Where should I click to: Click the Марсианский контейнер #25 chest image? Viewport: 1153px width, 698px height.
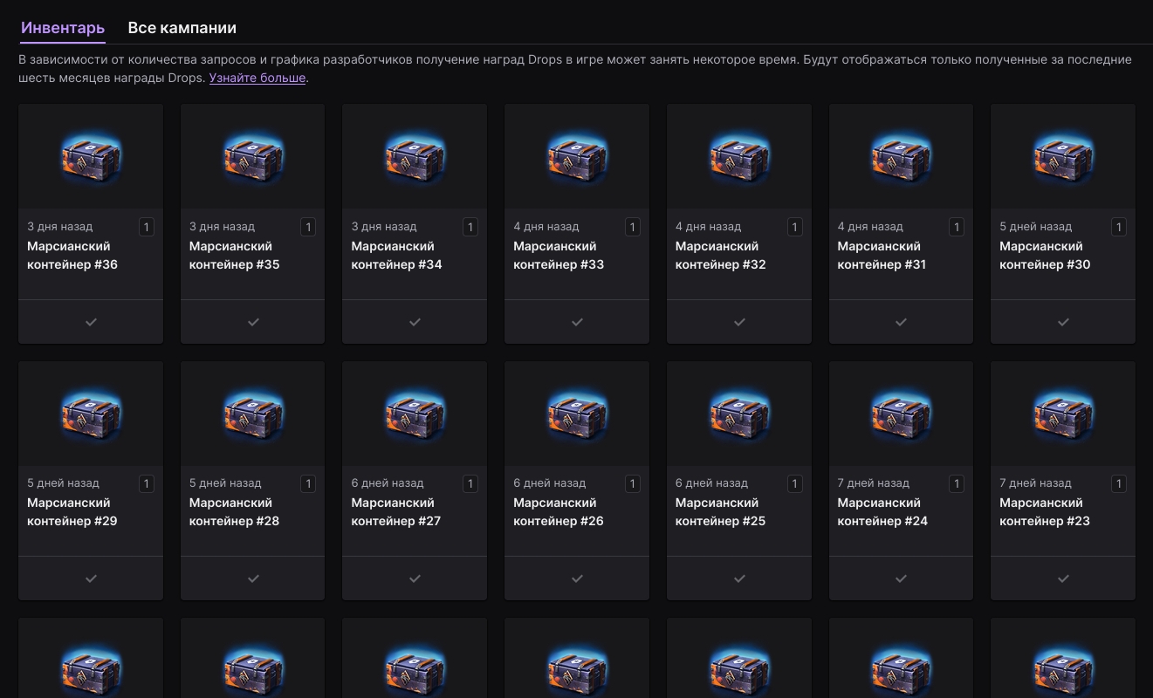point(739,414)
